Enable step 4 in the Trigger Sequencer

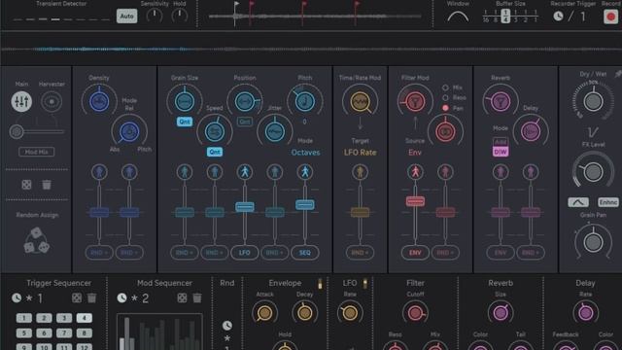coord(85,318)
